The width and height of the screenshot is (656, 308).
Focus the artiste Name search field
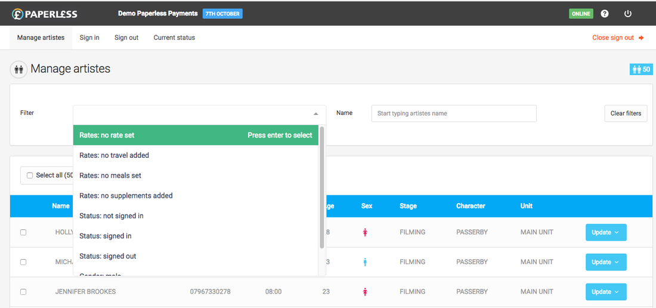click(453, 114)
